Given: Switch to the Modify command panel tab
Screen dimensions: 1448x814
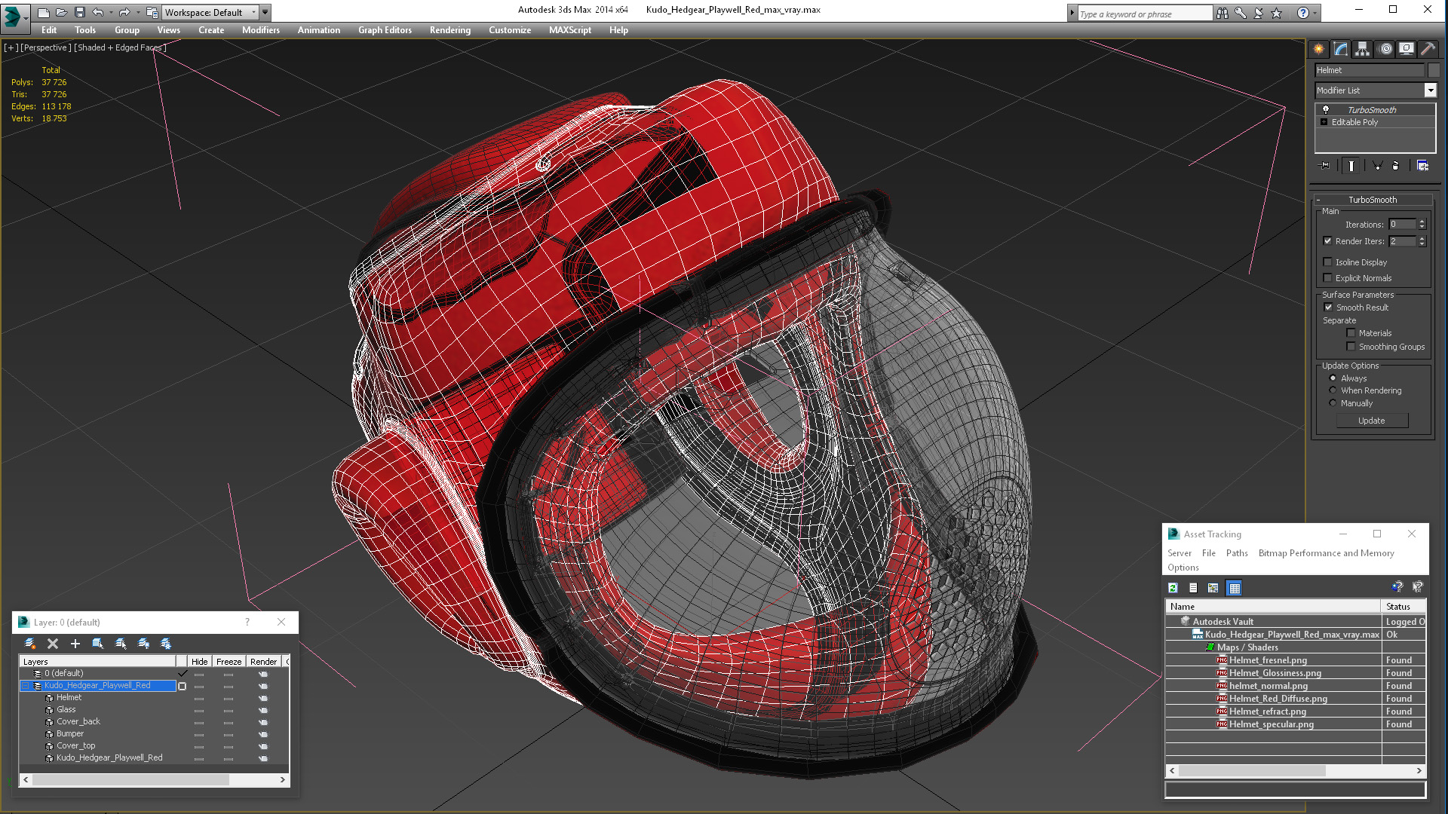Looking at the screenshot, I should 1341,49.
